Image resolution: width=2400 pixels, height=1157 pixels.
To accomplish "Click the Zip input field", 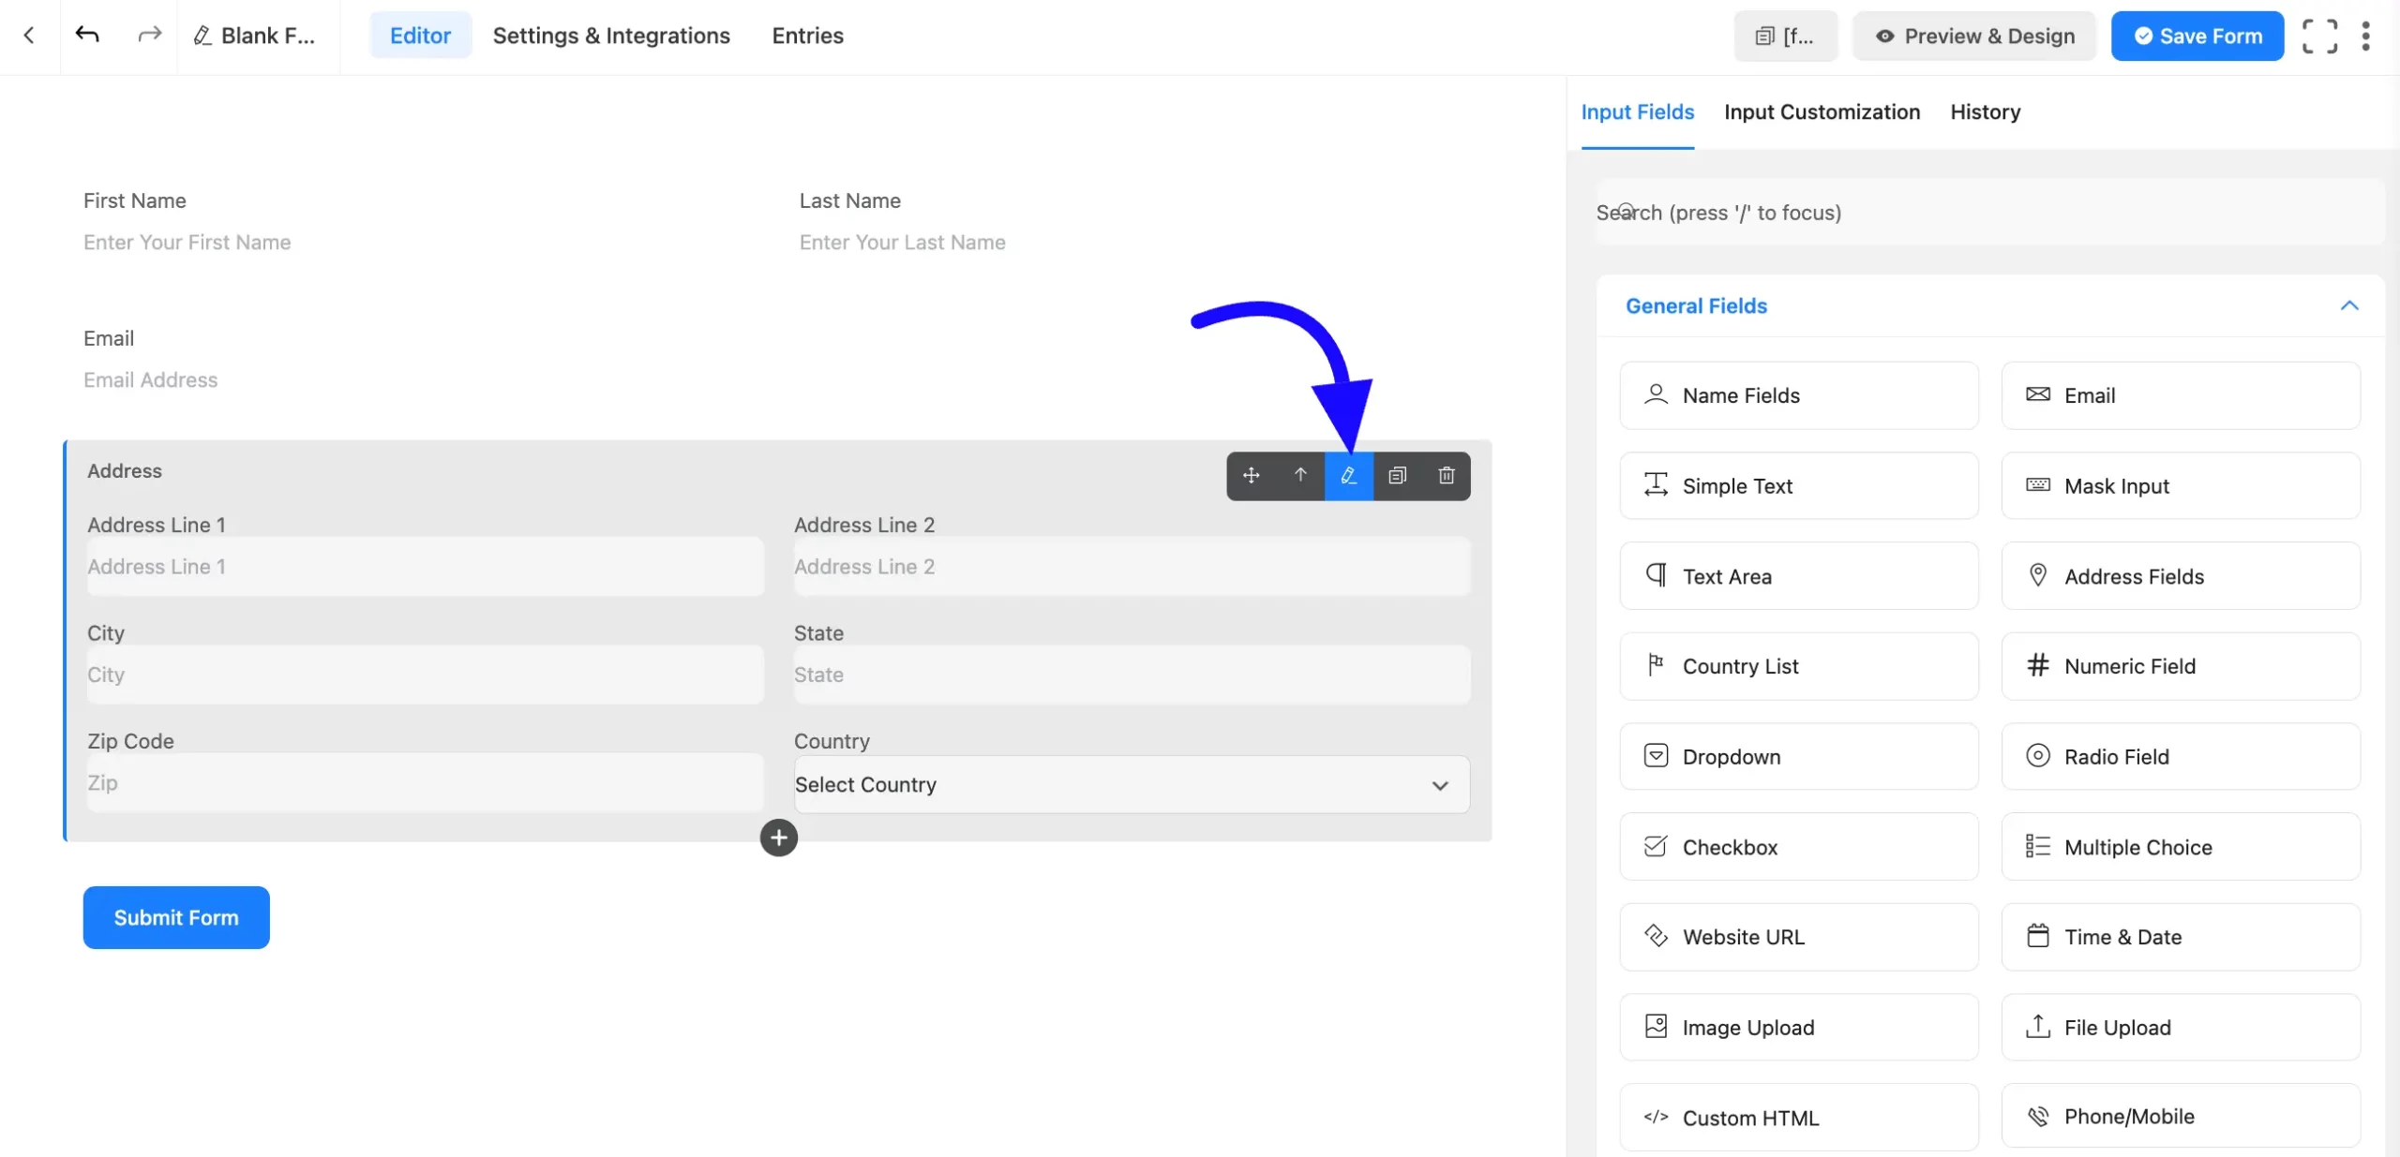I will click(426, 783).
